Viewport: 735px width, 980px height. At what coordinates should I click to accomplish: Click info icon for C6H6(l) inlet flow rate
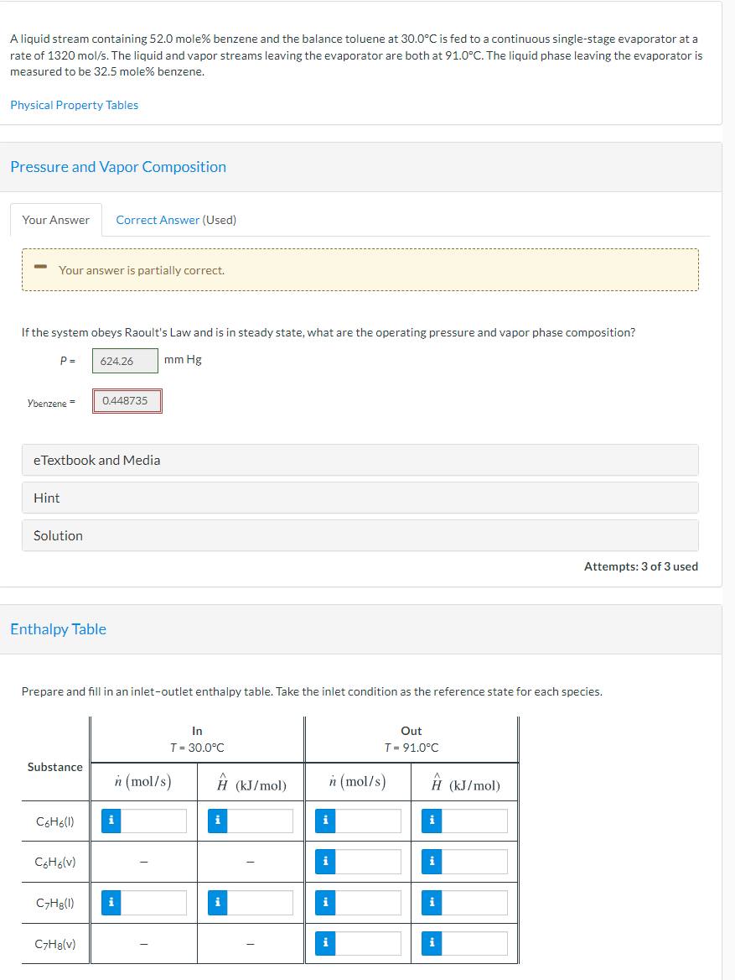click(x=110, y=821)
